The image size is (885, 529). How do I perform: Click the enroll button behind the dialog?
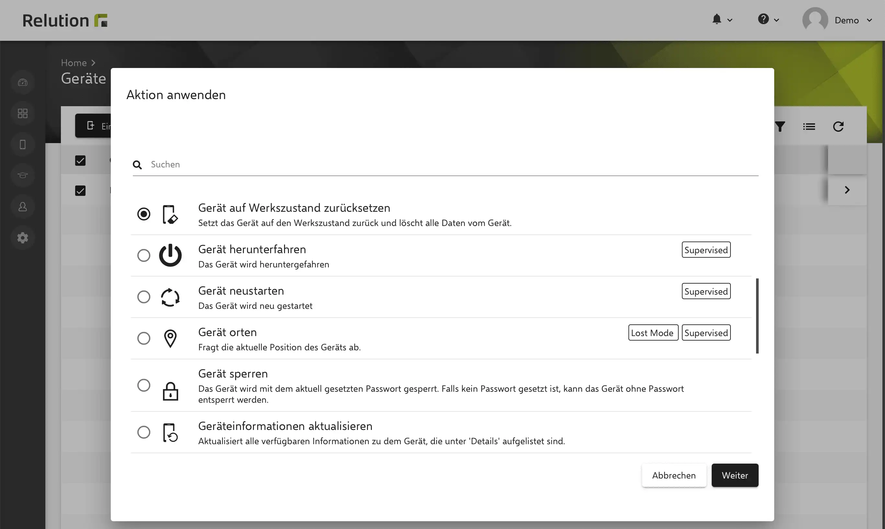pos(93,126)
